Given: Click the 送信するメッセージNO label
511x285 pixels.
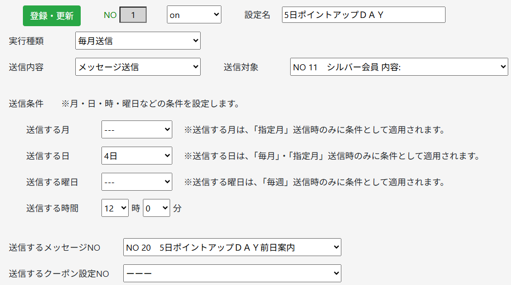Looking at the screenshot, I should click(55, 247).
